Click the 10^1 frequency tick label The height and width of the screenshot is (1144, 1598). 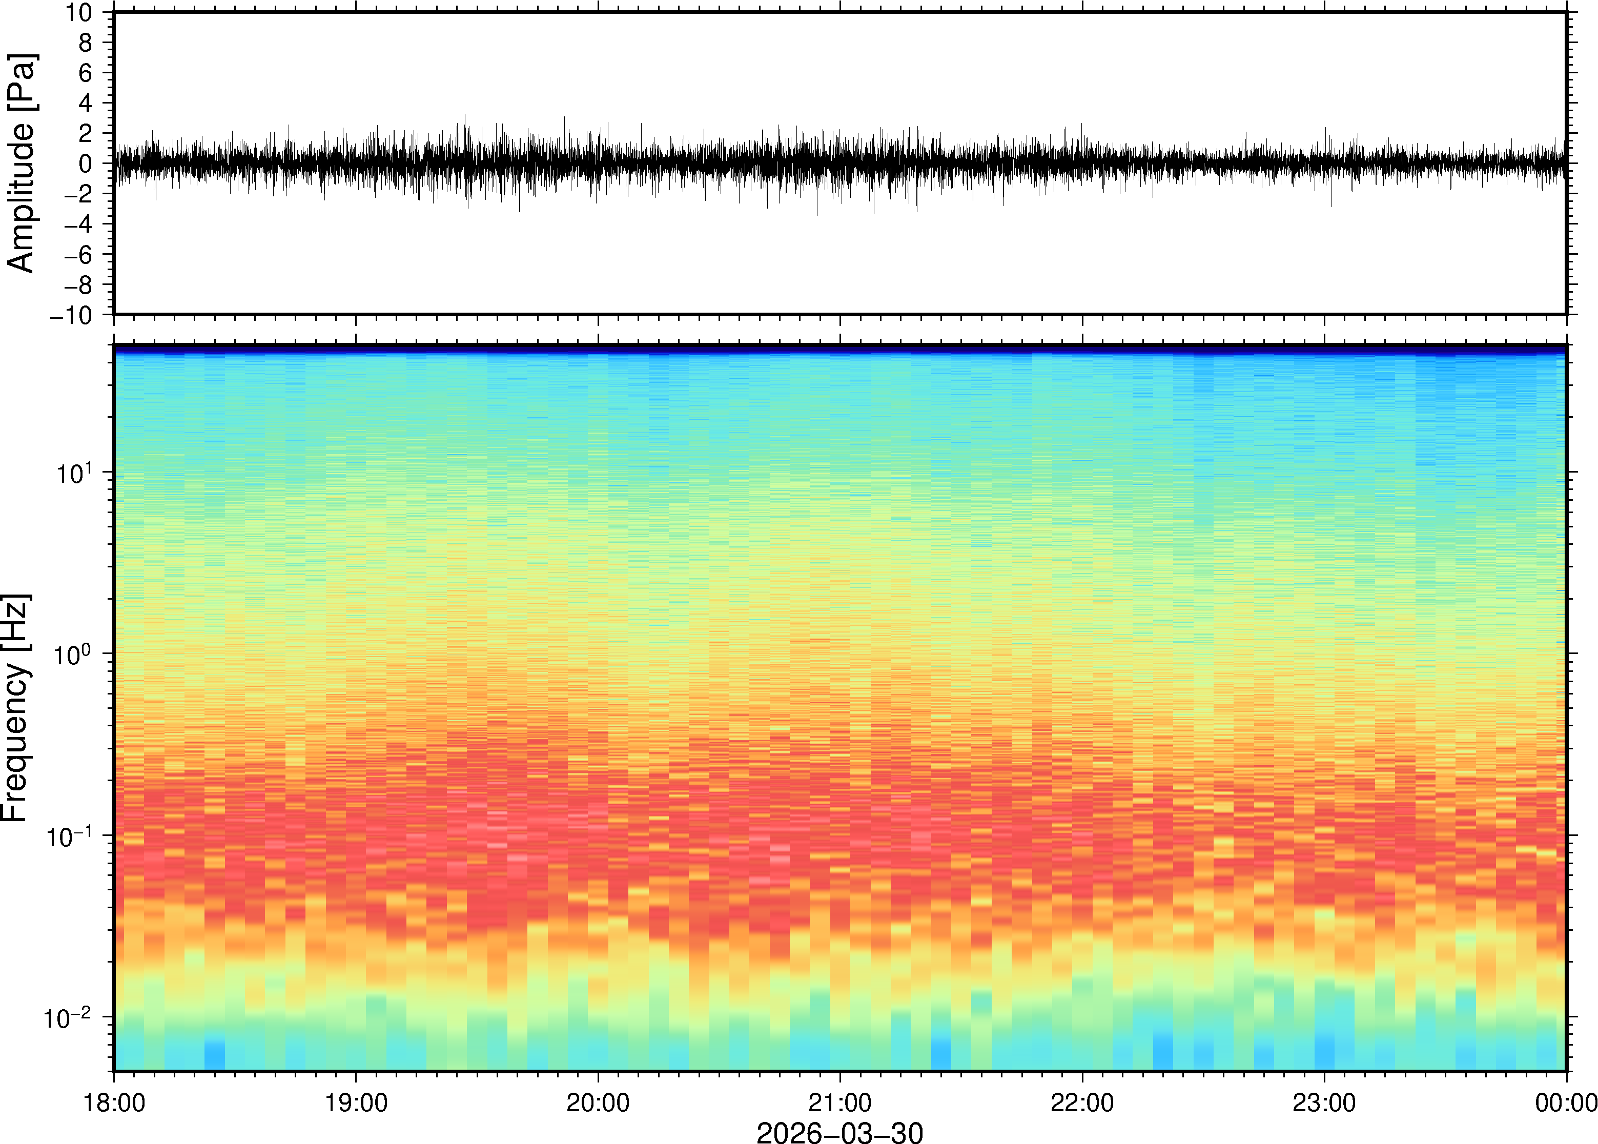coord(74,474)
